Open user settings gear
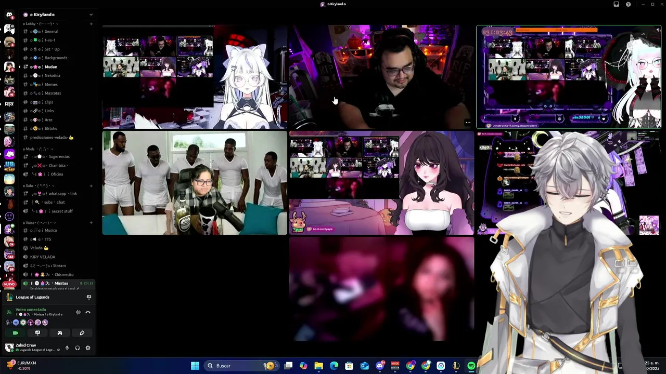The height and width of the screenshot is (374, 666). click(x=87, y=348)
